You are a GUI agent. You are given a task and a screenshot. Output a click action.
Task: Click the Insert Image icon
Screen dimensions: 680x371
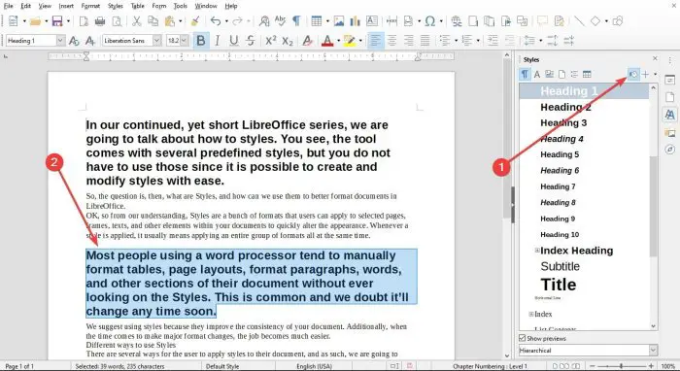coord(339,20)
